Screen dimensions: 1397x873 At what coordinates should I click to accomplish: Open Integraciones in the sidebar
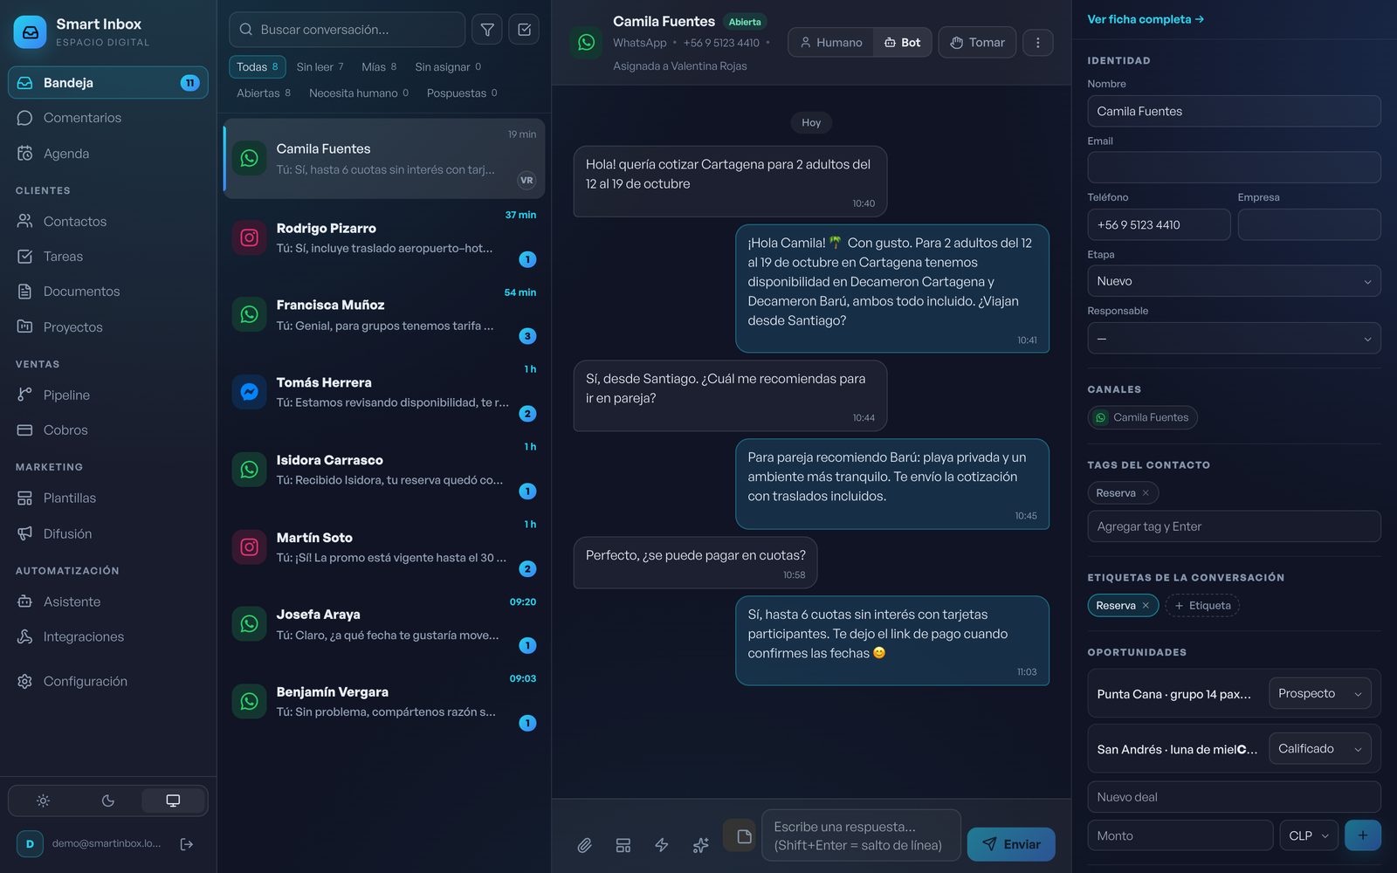tap(108, 637)
